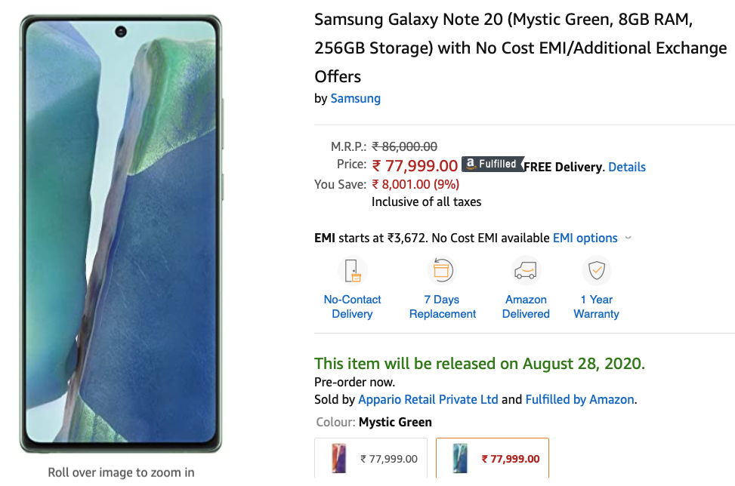The height and width of the screenshot is (486, 735).
Task: Open the 7 Days Replacement text link
Action: click(x=442, y=306)
